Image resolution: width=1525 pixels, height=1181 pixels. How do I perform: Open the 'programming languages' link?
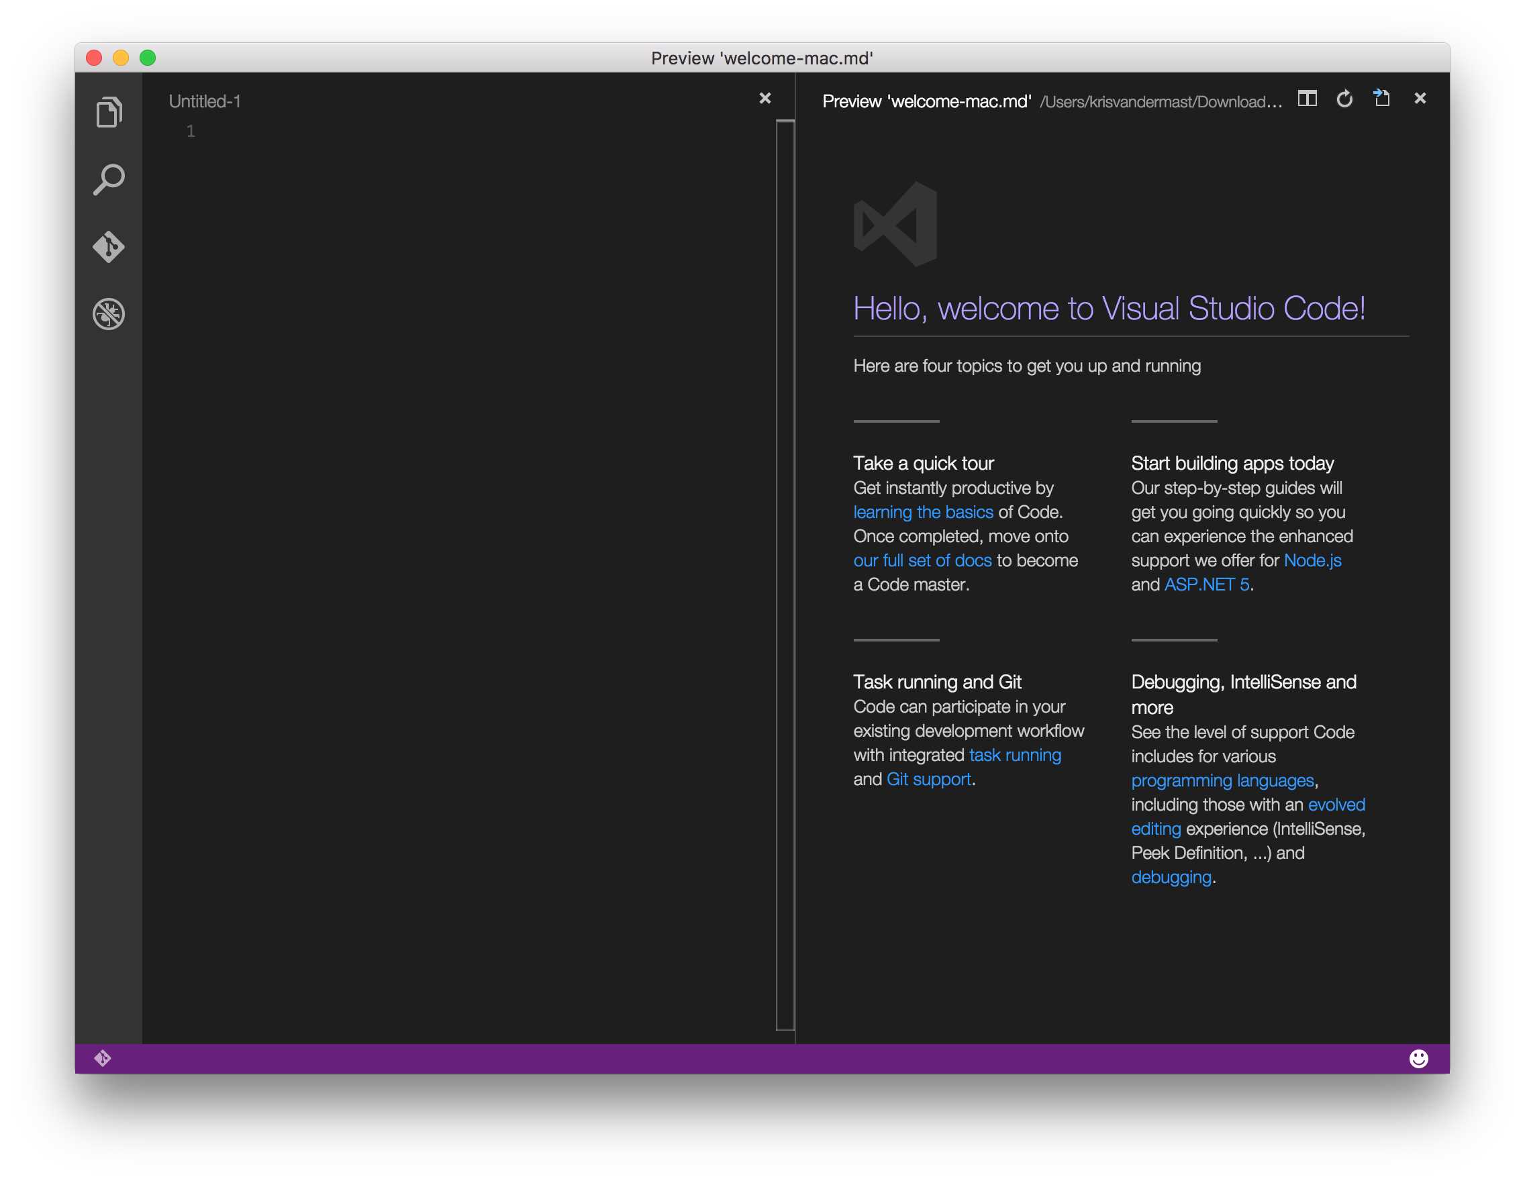pos(1222,780)
